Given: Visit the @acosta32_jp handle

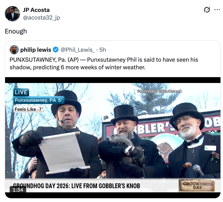Looking at the screenshot, I should click(x=41, y=18).
